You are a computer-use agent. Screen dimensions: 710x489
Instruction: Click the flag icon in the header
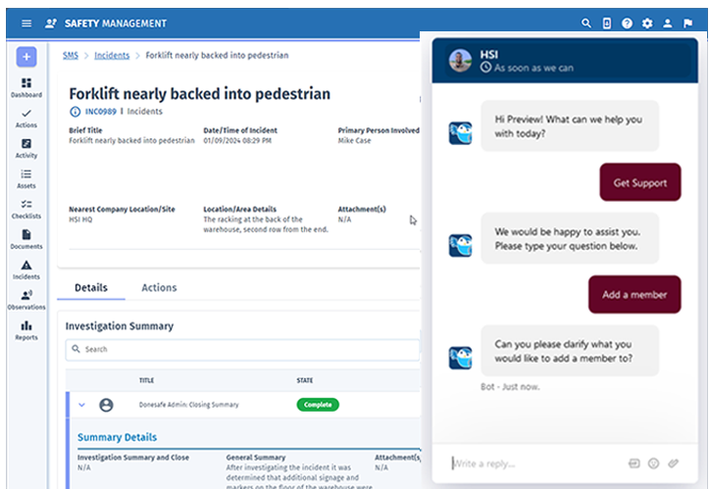[x=687, y=24]
